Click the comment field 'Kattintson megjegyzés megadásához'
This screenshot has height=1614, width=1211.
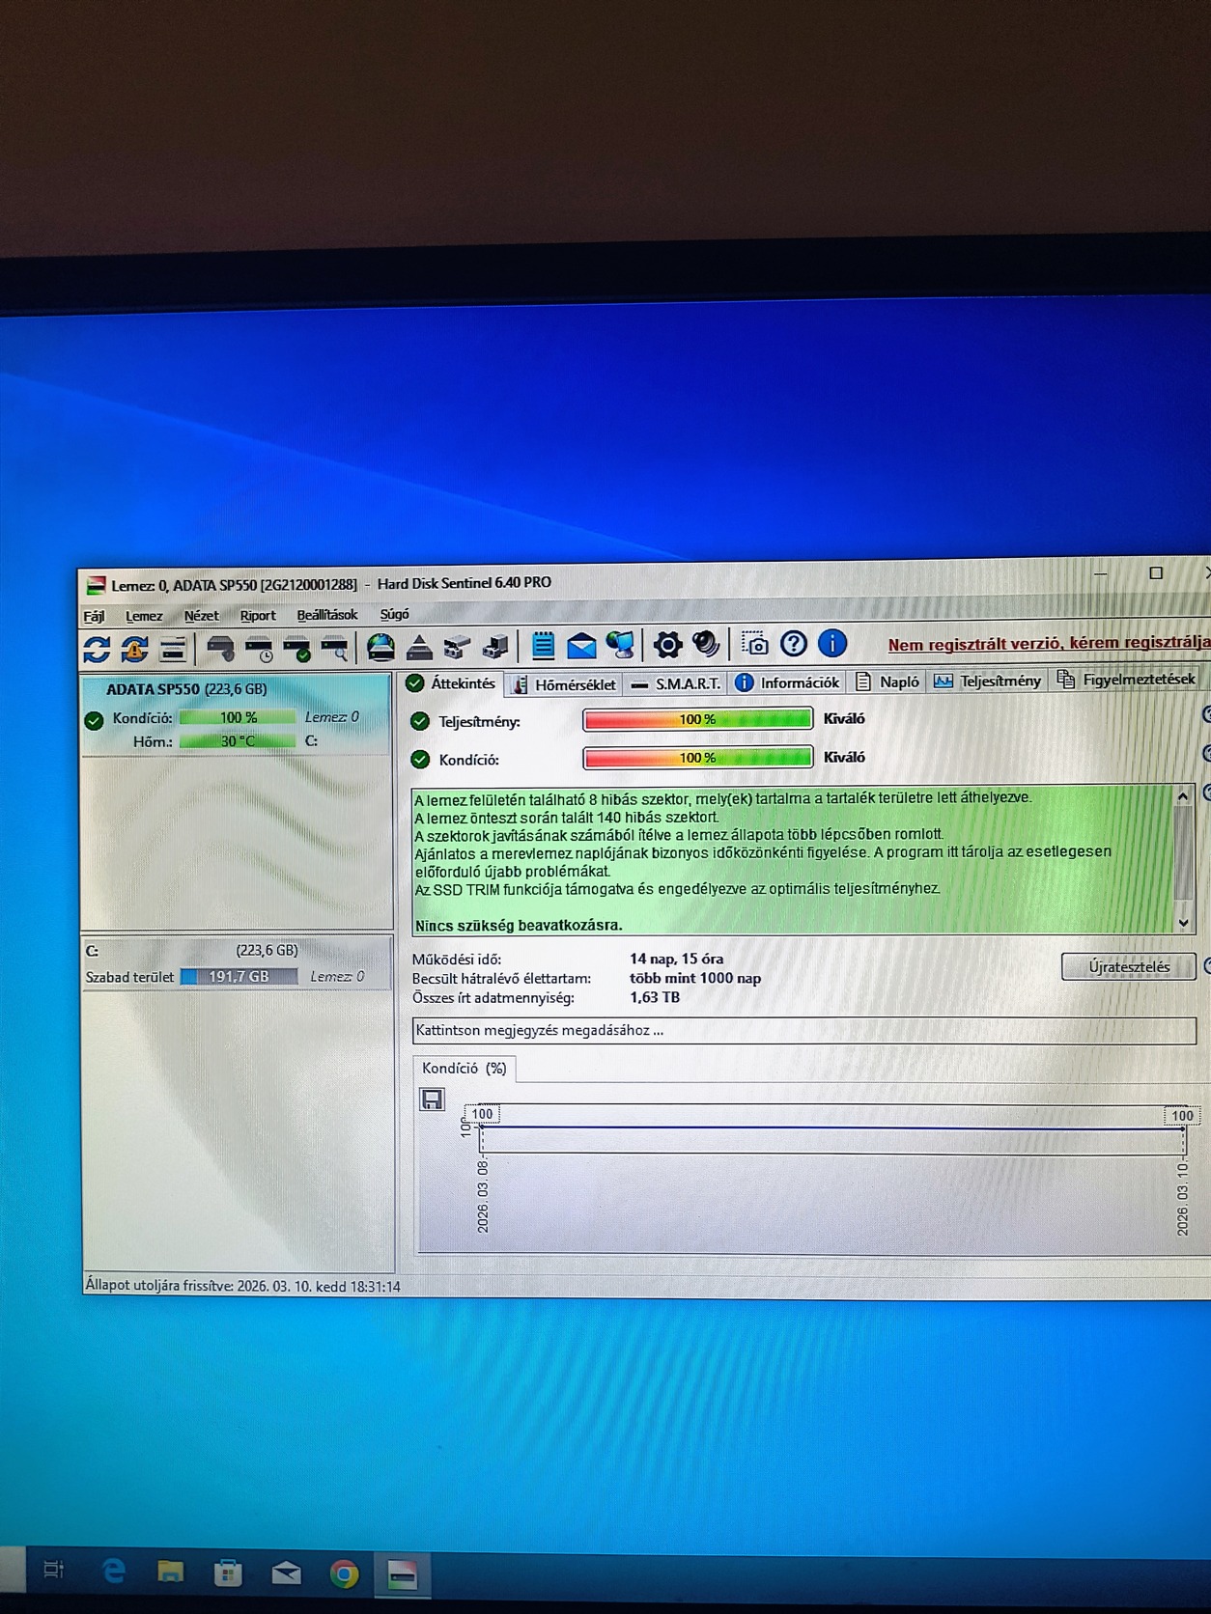[x=803, y=1030]
